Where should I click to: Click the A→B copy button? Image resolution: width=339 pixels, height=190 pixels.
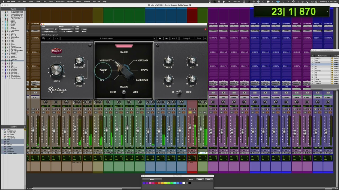[x=174, y=39]
